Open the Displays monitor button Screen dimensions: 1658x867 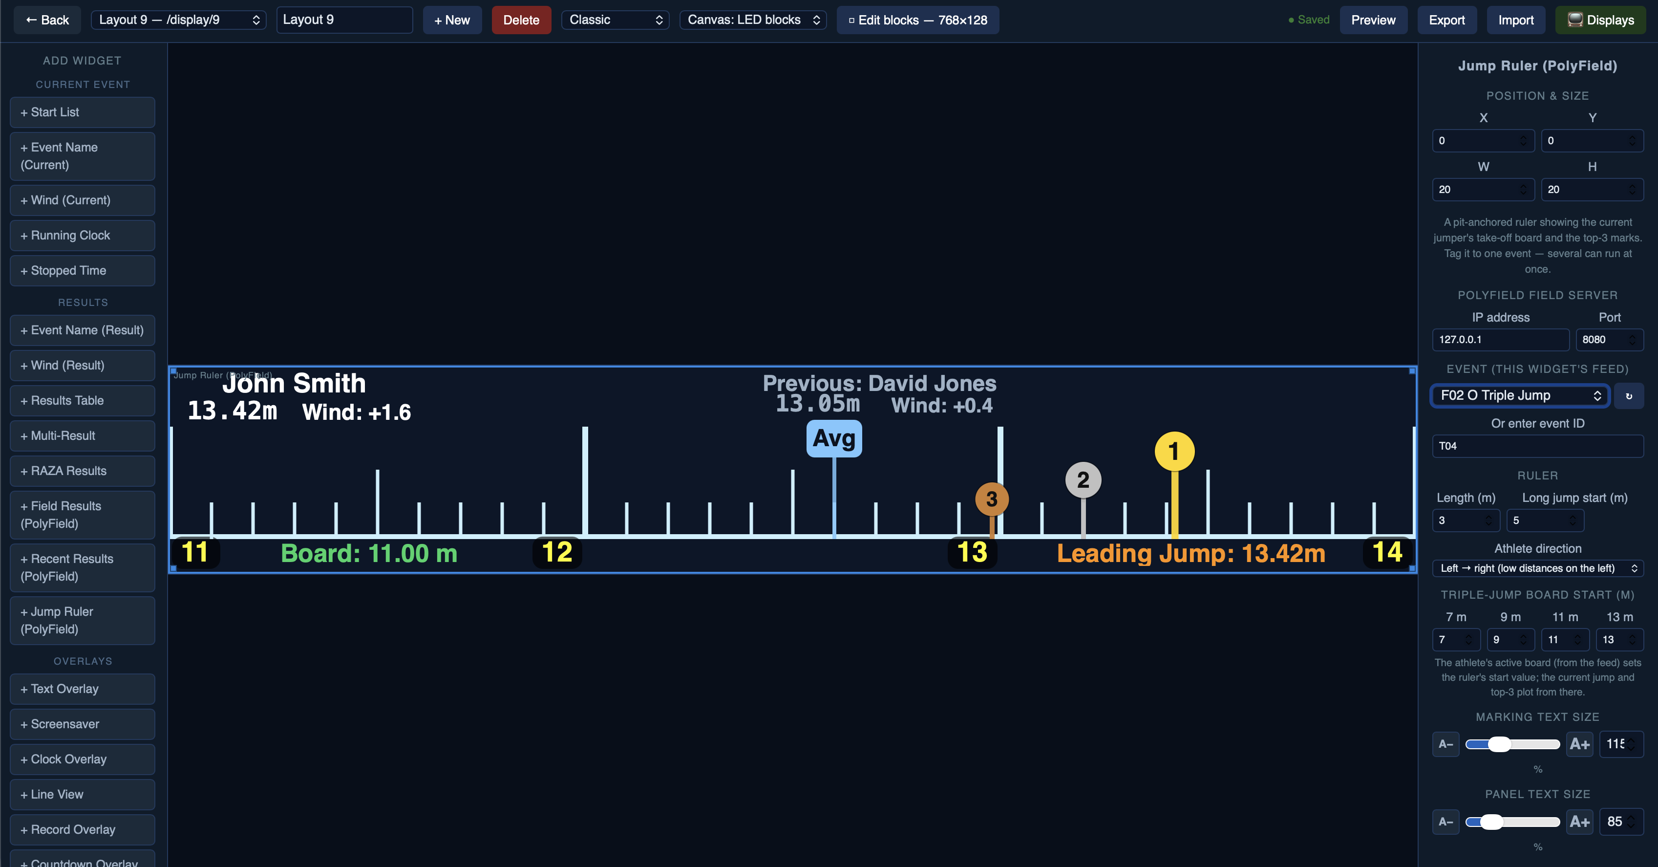pyautogui.click(x=1600, y=20)
